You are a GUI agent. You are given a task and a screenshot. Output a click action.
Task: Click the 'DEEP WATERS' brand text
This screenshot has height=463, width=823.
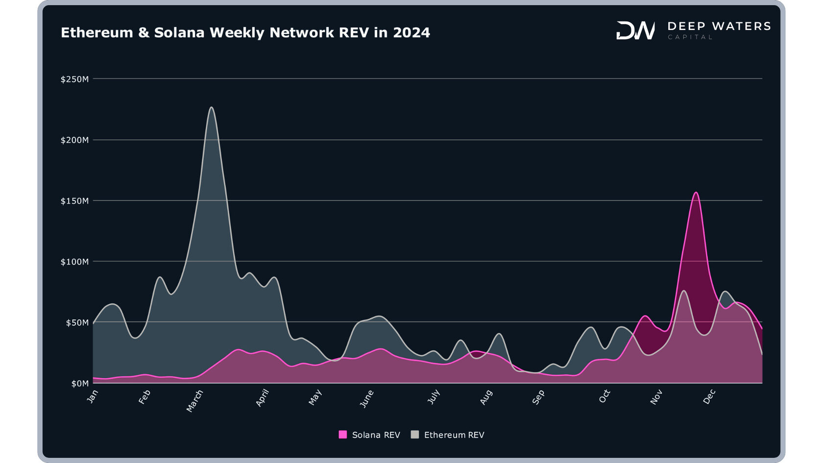point(719,26)
